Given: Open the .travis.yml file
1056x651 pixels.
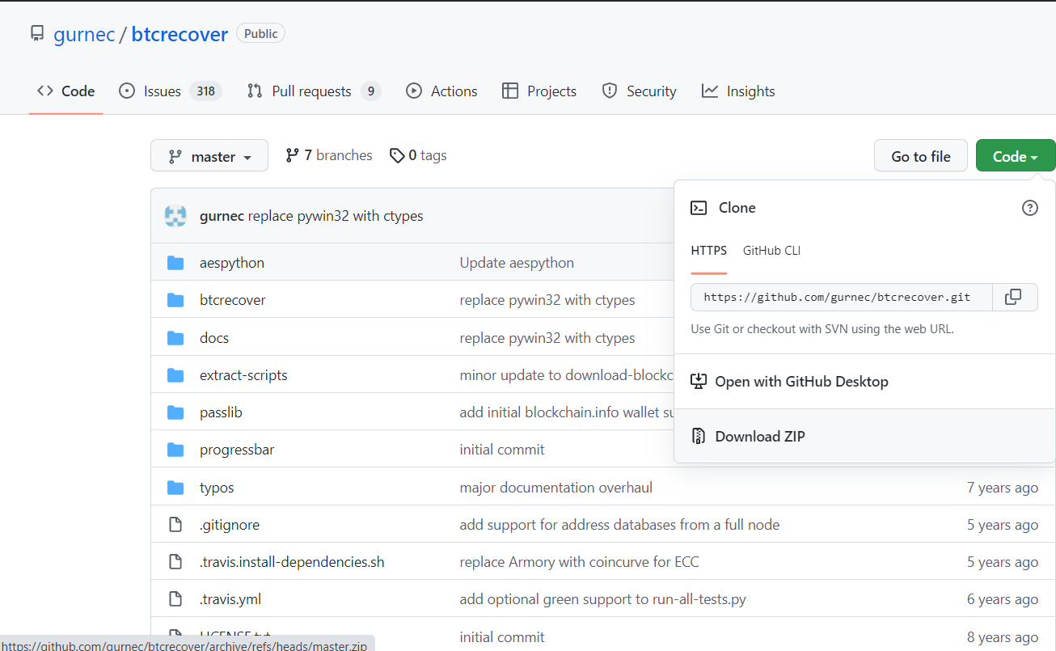Looking at the screenshot, I should 230,599.
